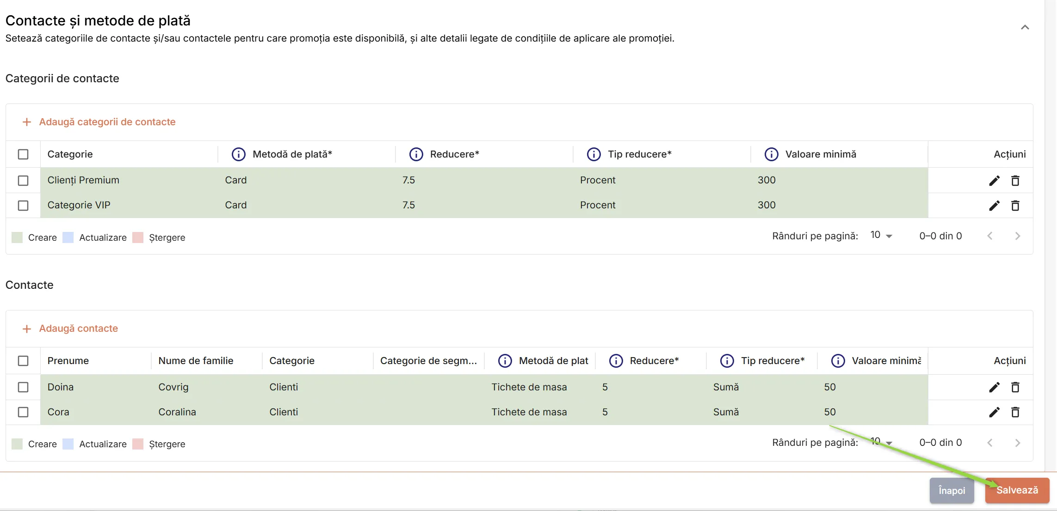
Task: Delete the Categorie VIP row
Action: coord(1015,206)
